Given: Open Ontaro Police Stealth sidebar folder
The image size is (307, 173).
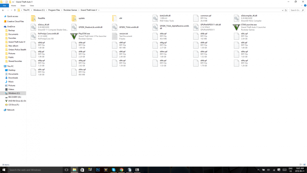Looking at the screenshot, I should 17,49.
